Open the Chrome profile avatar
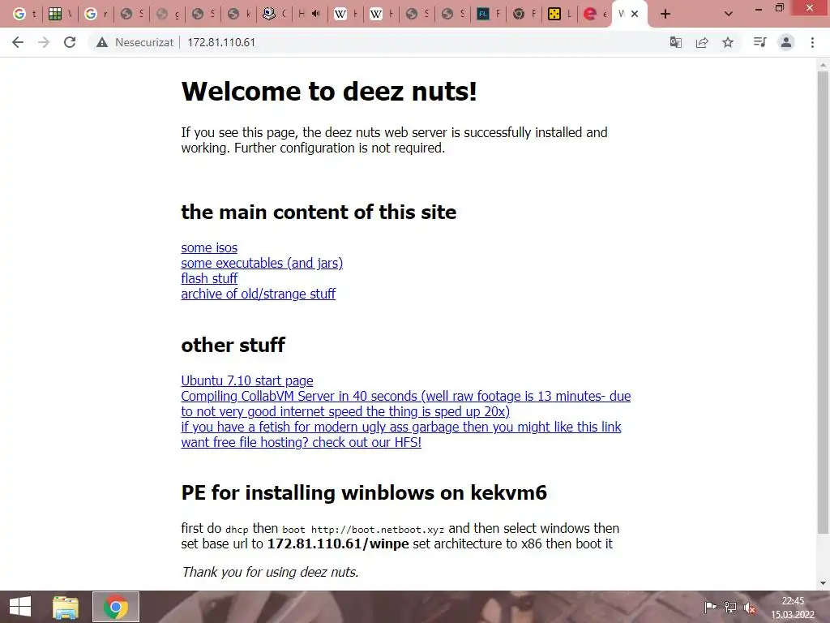This screenshot has width=830, height=623. [786, 42]
